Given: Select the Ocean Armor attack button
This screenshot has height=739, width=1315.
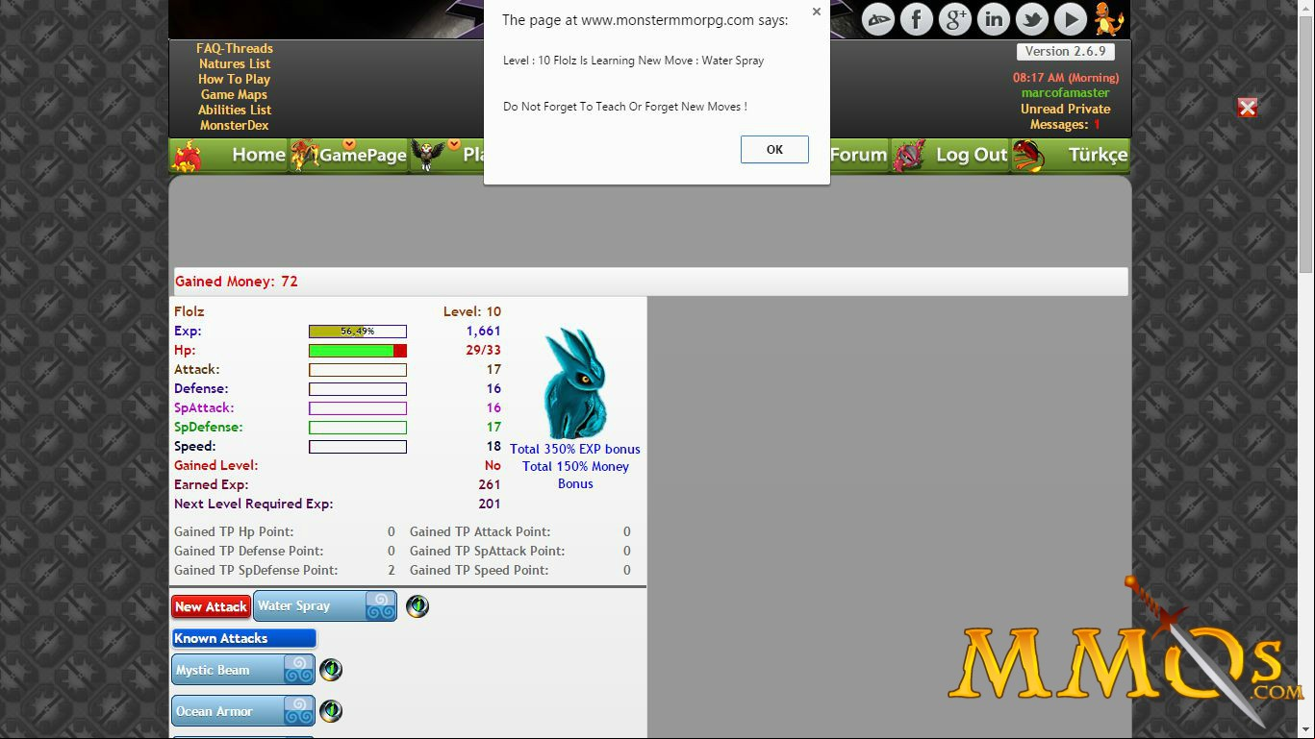Looking at the screenshot, I should [243, 711].
